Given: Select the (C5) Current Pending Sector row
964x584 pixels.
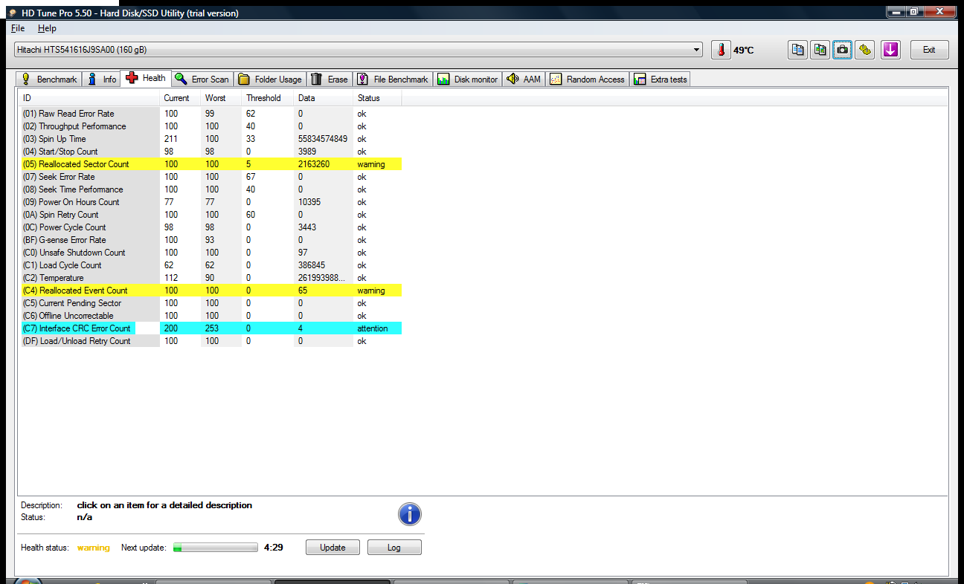Looking at the screenshot, I should 211,303.
